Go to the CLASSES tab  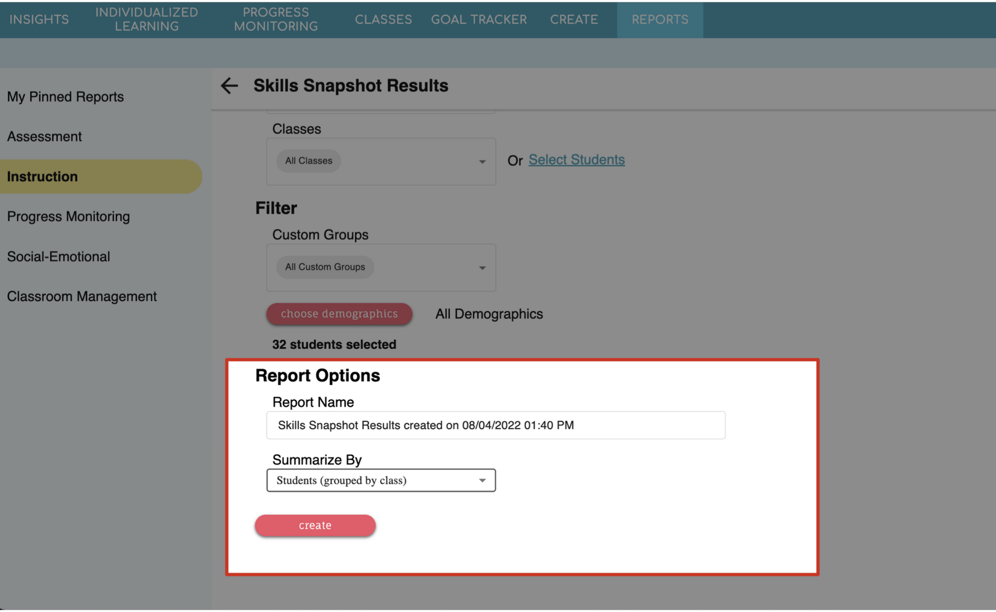pos(383,19)
